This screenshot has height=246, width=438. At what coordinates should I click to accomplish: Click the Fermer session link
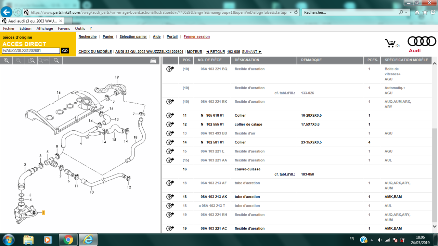196,37
